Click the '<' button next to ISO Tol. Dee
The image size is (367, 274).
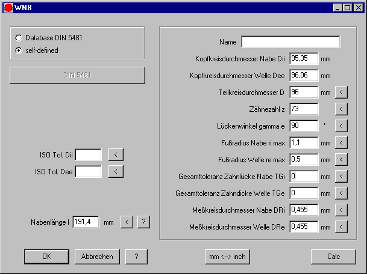[116, 172]
